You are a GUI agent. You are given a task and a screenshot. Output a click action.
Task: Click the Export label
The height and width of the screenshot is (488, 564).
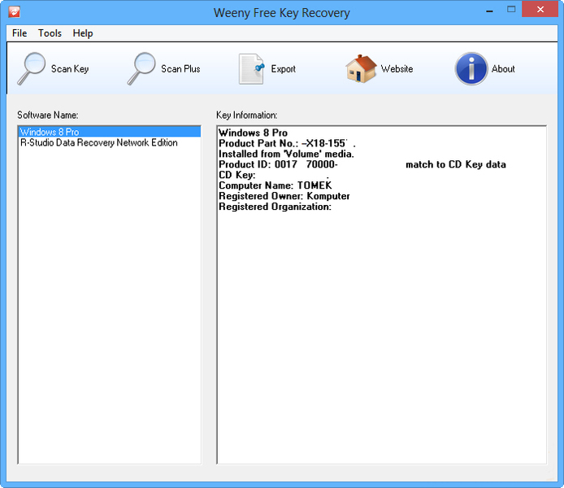[x=284, y=69]
